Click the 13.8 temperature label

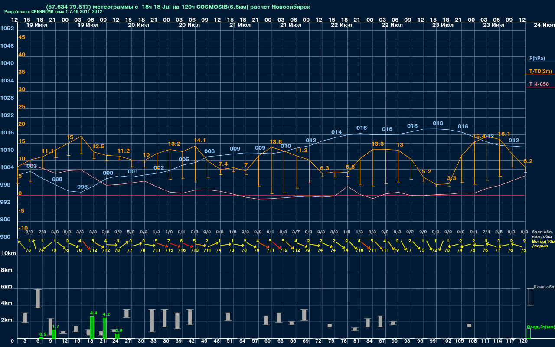click(x=276, y=141)
